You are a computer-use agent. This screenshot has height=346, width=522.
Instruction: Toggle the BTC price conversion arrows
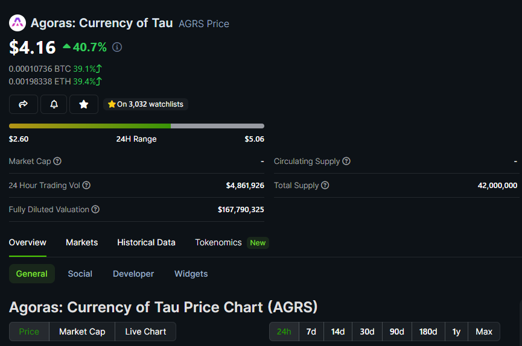[x=99, y=69]
